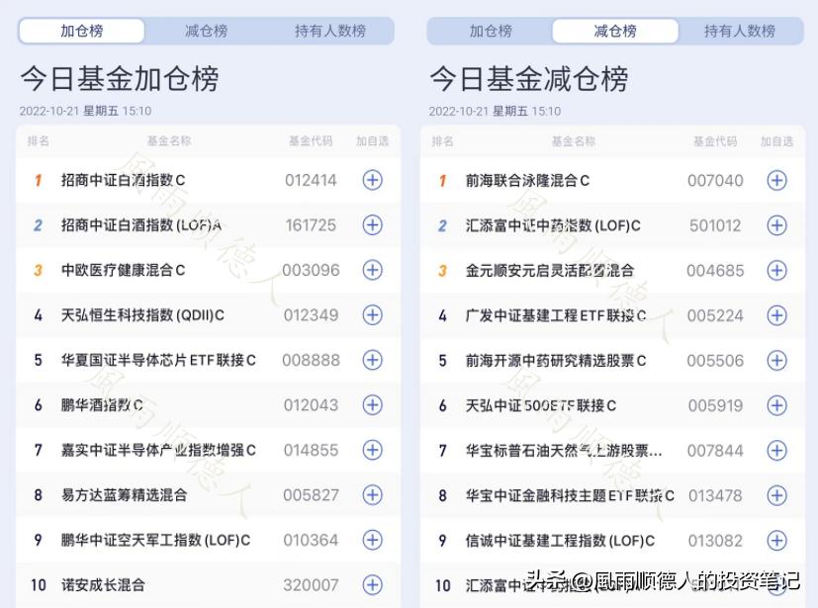Viewport: 818px width, 608px height.
Task: Select the 广发中证基建工程ETF联接C fund name
Action: pos(556,315)
